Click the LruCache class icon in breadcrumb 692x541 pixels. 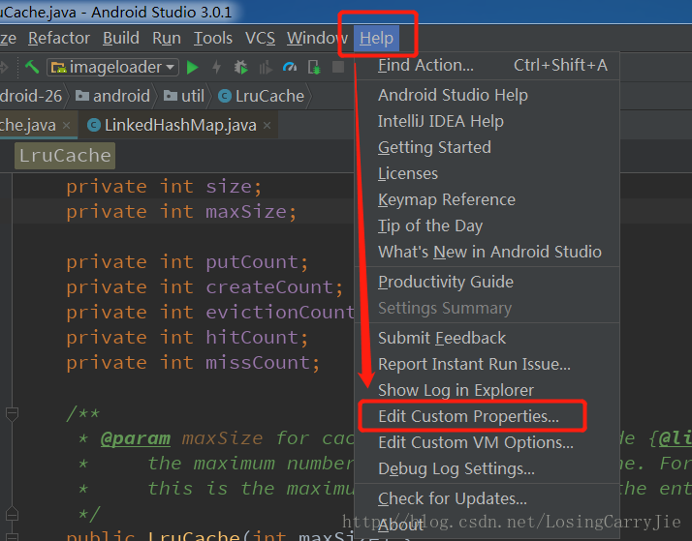pyautogui.click(x=225, y=96)
